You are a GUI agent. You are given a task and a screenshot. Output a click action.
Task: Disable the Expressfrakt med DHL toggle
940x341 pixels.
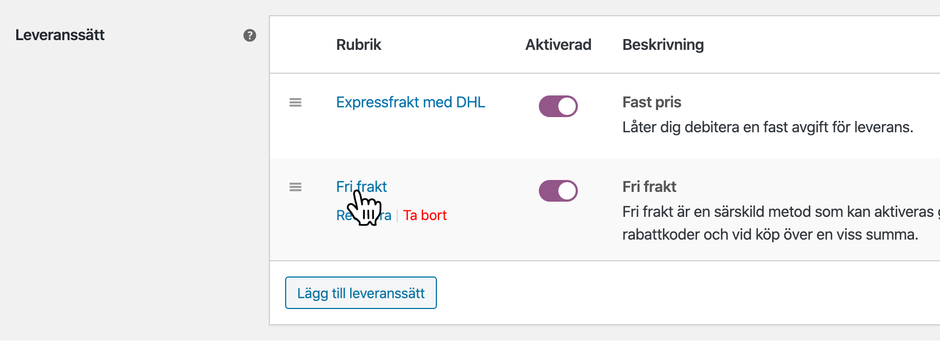558,106
